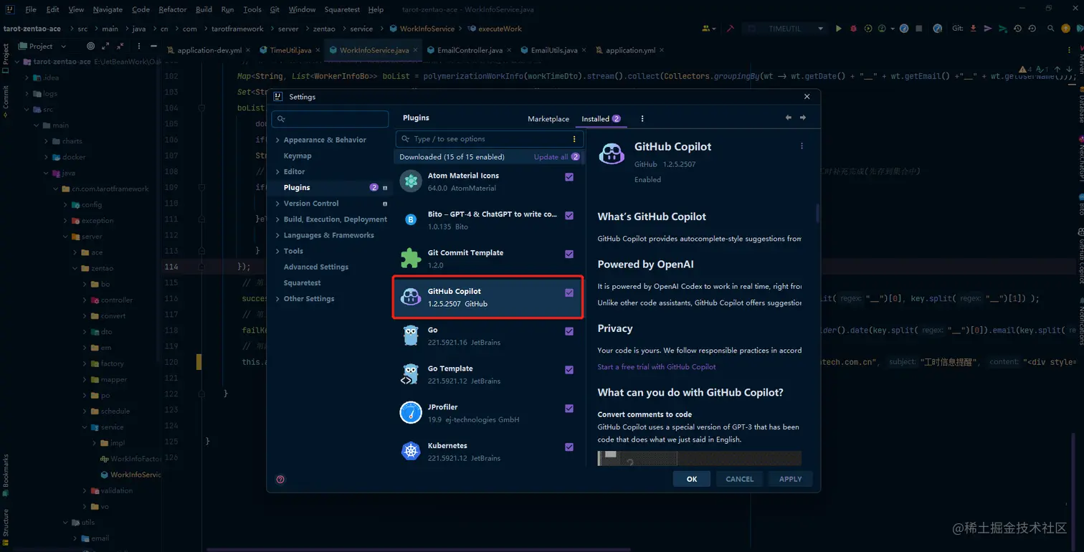Run with coverage icon
The height and width of the screenshot is (552, 1084).
pos(868,29)
